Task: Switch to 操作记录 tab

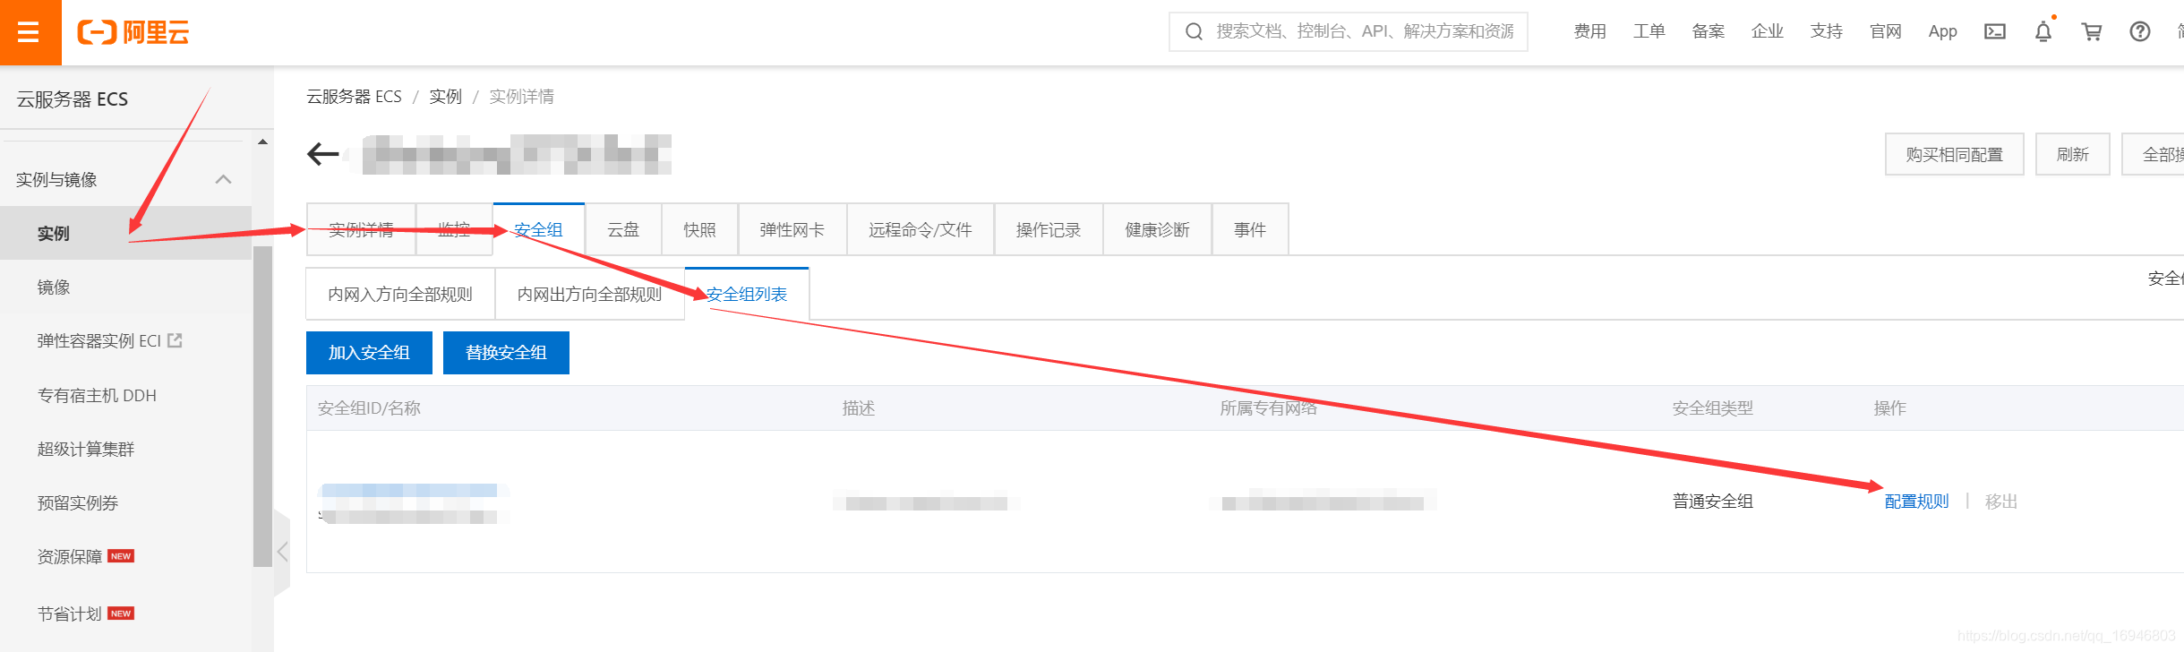Action: tap(1048, 229)
